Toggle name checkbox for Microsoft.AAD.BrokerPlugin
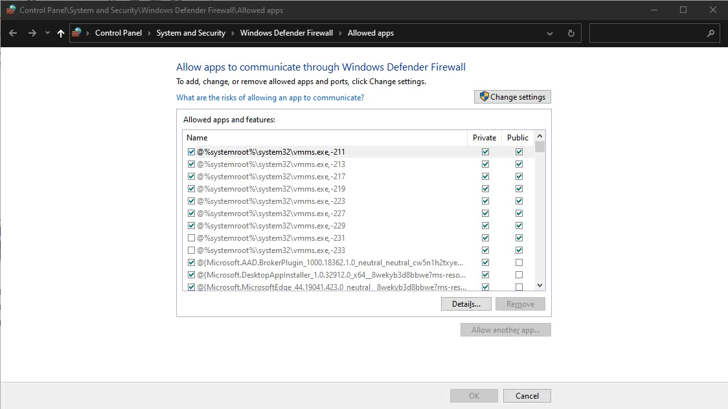Screen dimensions: 728x409 click(x=191, y=263)
